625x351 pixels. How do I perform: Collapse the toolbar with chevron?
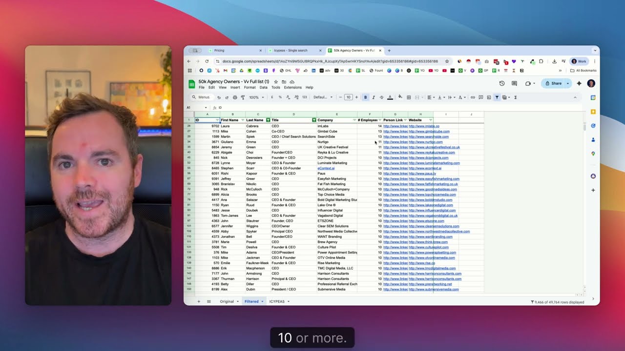(575, 97)
